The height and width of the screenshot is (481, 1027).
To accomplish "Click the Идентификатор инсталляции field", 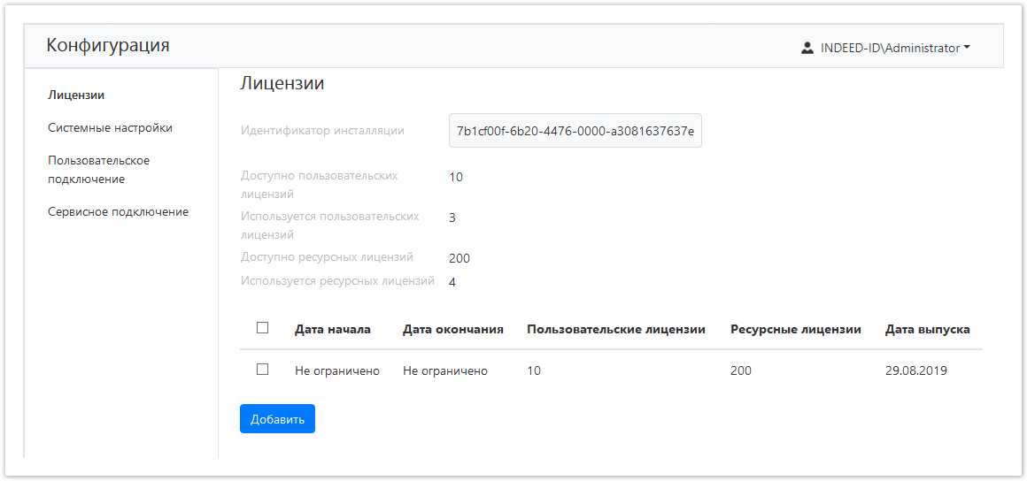I will pyautogui.click(x=575, y=131).
